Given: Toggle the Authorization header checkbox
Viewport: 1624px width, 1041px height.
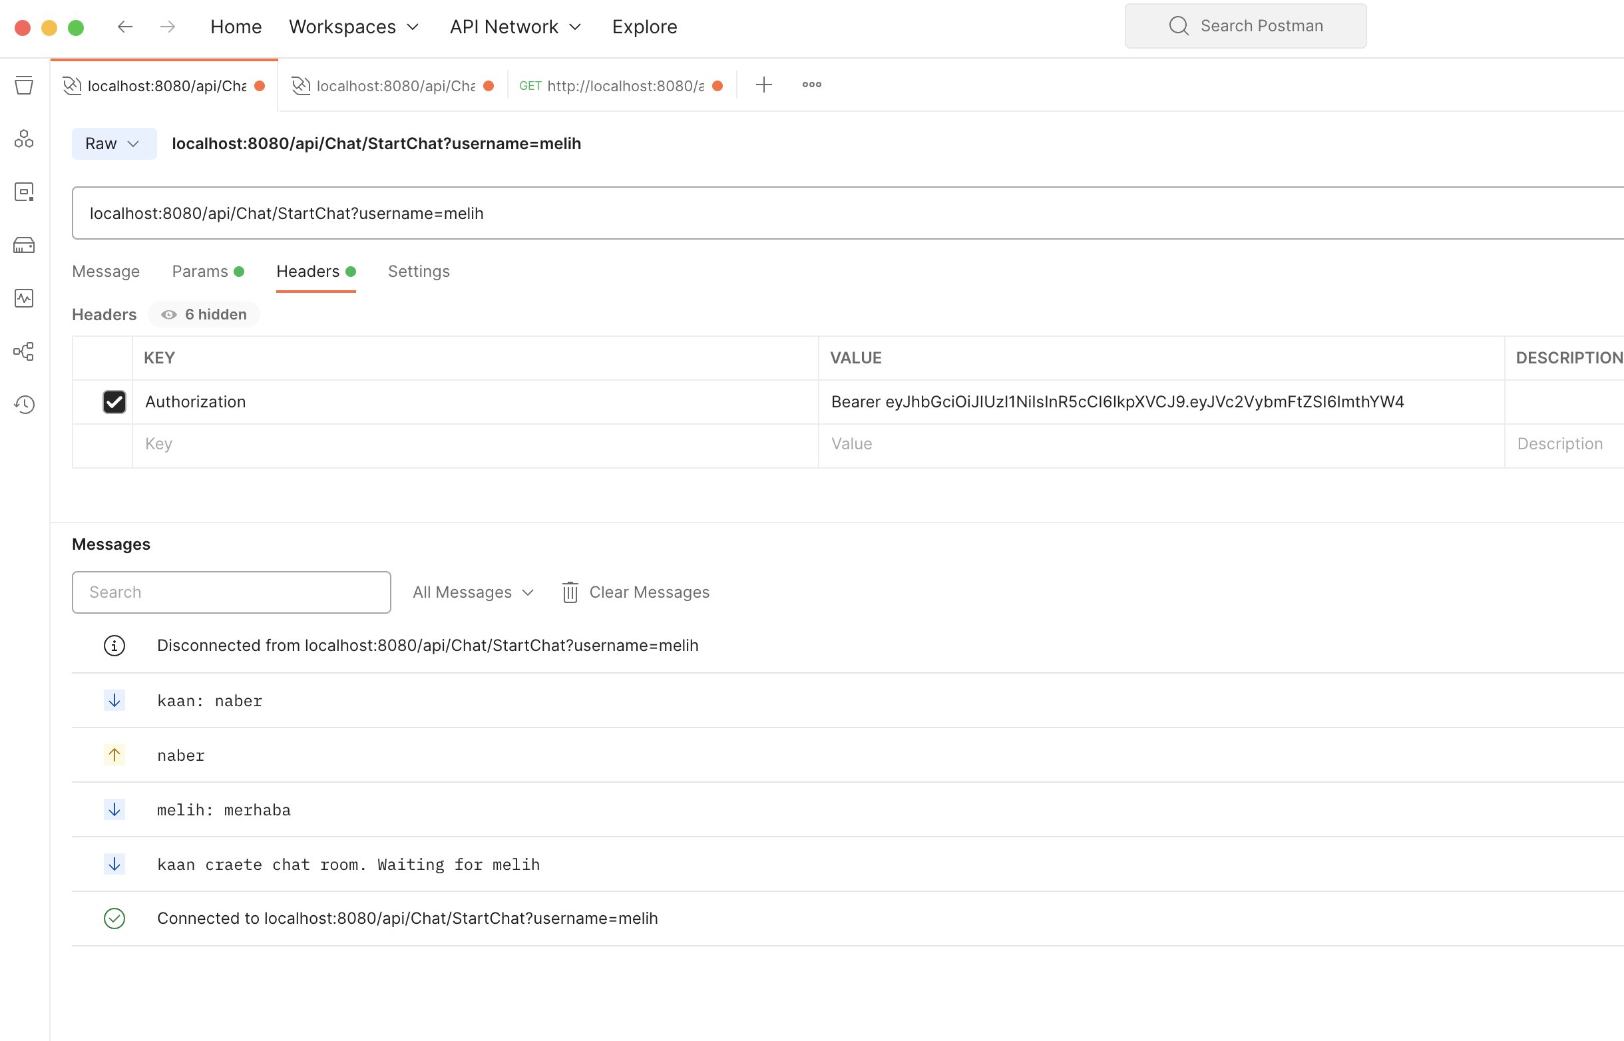Looking at the screenshot, I should (114, 401).
